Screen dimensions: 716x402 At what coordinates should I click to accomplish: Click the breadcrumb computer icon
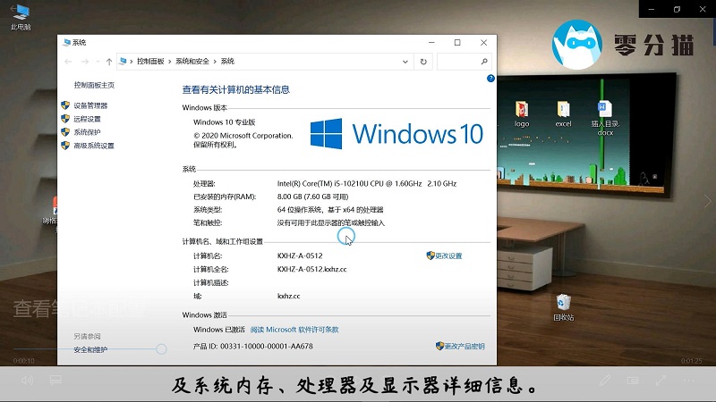(x=123, y=62)
